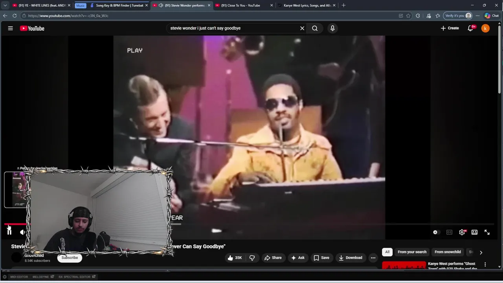503x283 pixels.
Task: Mute the Stevie Wonder tab audio icon
Action: click(161, 6)
